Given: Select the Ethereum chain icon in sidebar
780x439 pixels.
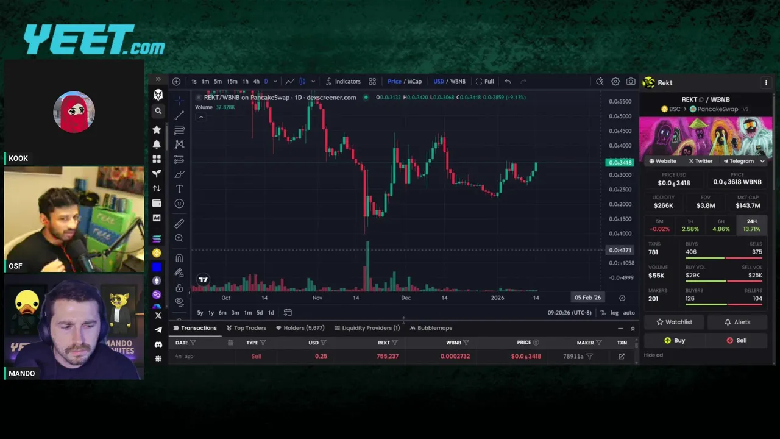Looking at the screenshot, I should pyautogui.click(x=157, y=280).
